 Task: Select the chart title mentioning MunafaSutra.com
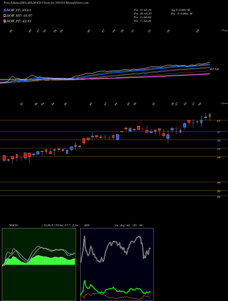click(x=46, y=3)
